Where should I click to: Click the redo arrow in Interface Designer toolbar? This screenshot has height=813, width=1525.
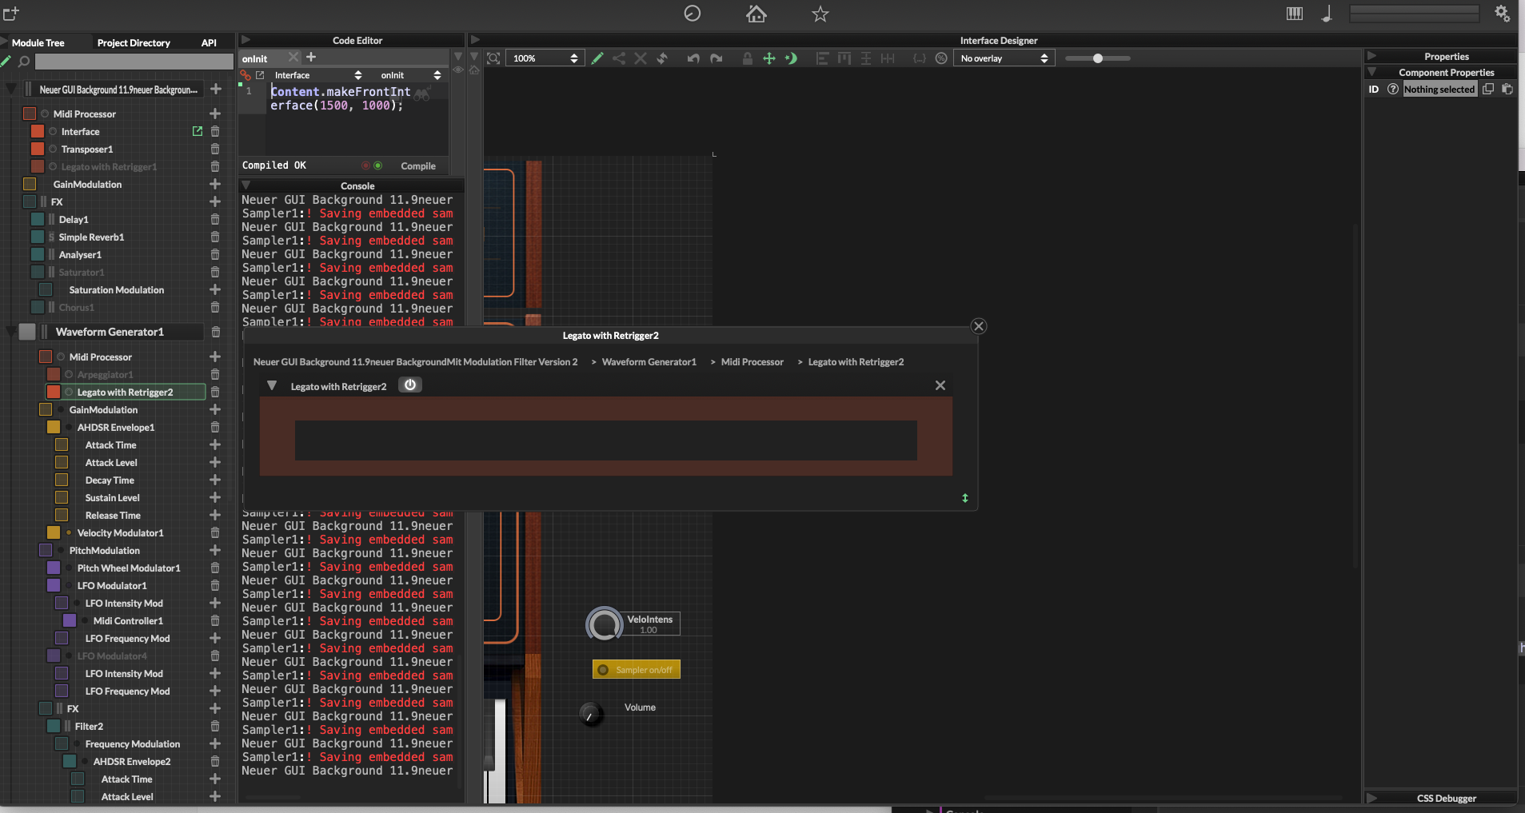[716, 58]
